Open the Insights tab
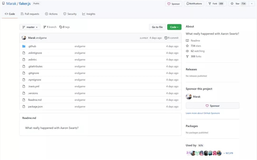 tap(89, 14)
